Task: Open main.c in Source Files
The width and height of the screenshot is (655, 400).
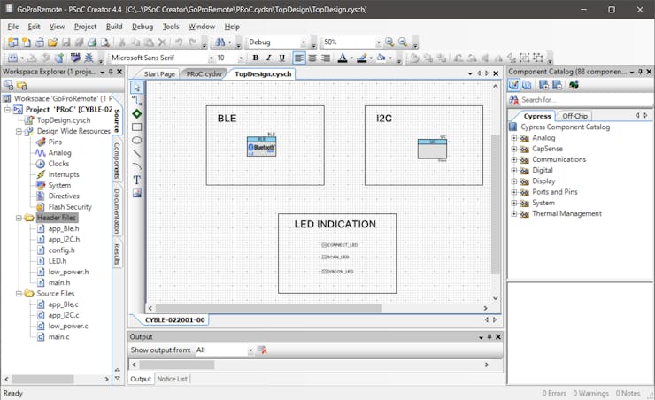Action: [58, 337]
